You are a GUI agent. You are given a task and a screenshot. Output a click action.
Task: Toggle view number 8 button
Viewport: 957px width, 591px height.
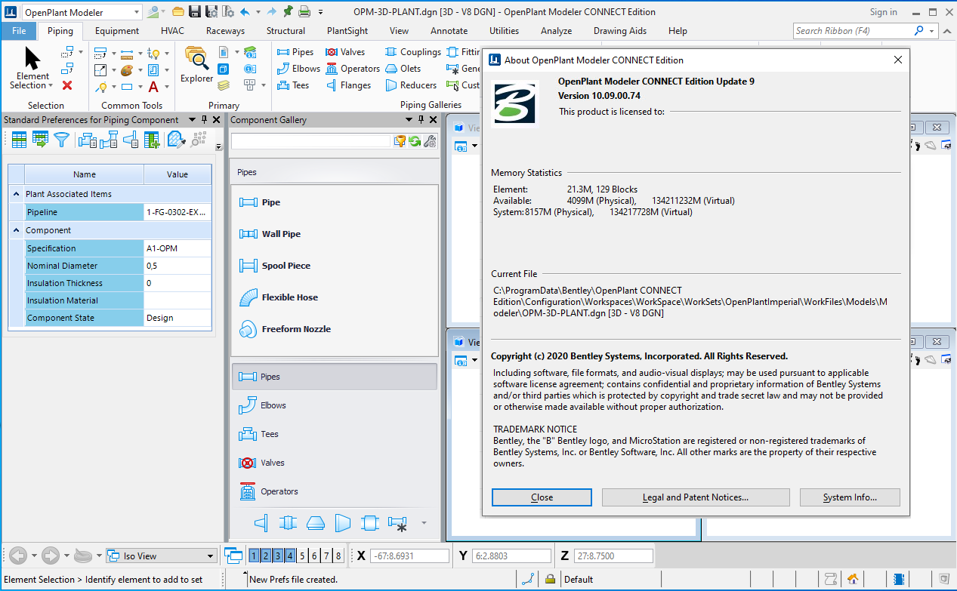point(338,556)
